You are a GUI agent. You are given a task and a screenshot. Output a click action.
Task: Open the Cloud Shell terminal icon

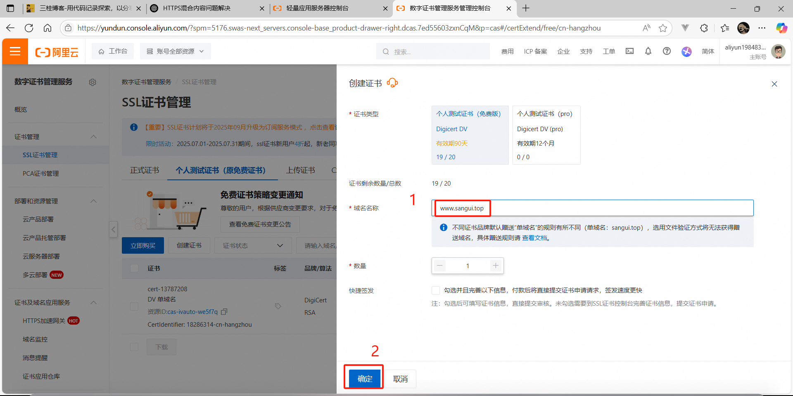[629, 51]
